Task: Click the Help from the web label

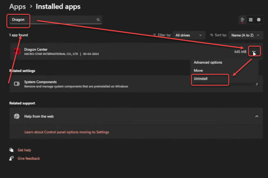Action: 39,116
